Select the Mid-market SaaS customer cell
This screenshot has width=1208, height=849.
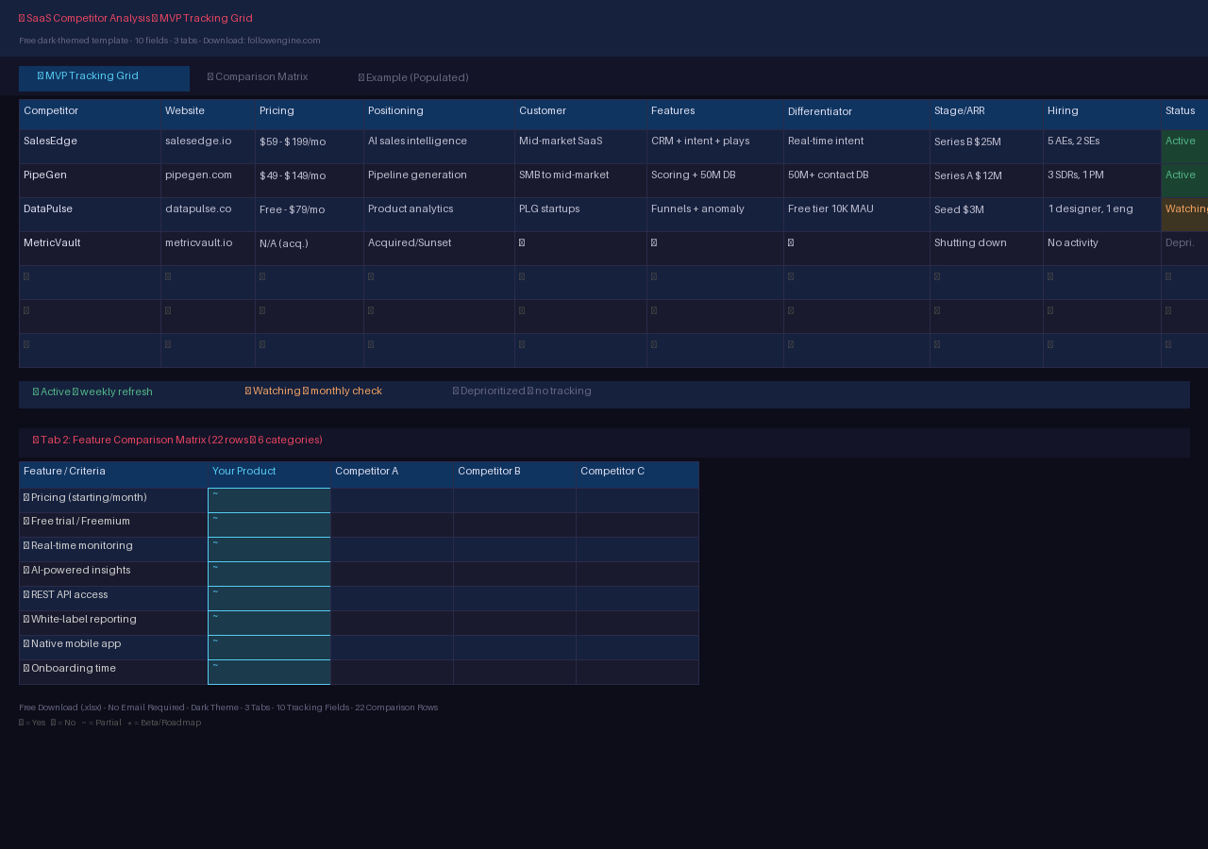tap(580, 147)
